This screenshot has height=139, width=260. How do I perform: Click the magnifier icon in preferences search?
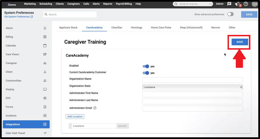(x=46, y=14)
